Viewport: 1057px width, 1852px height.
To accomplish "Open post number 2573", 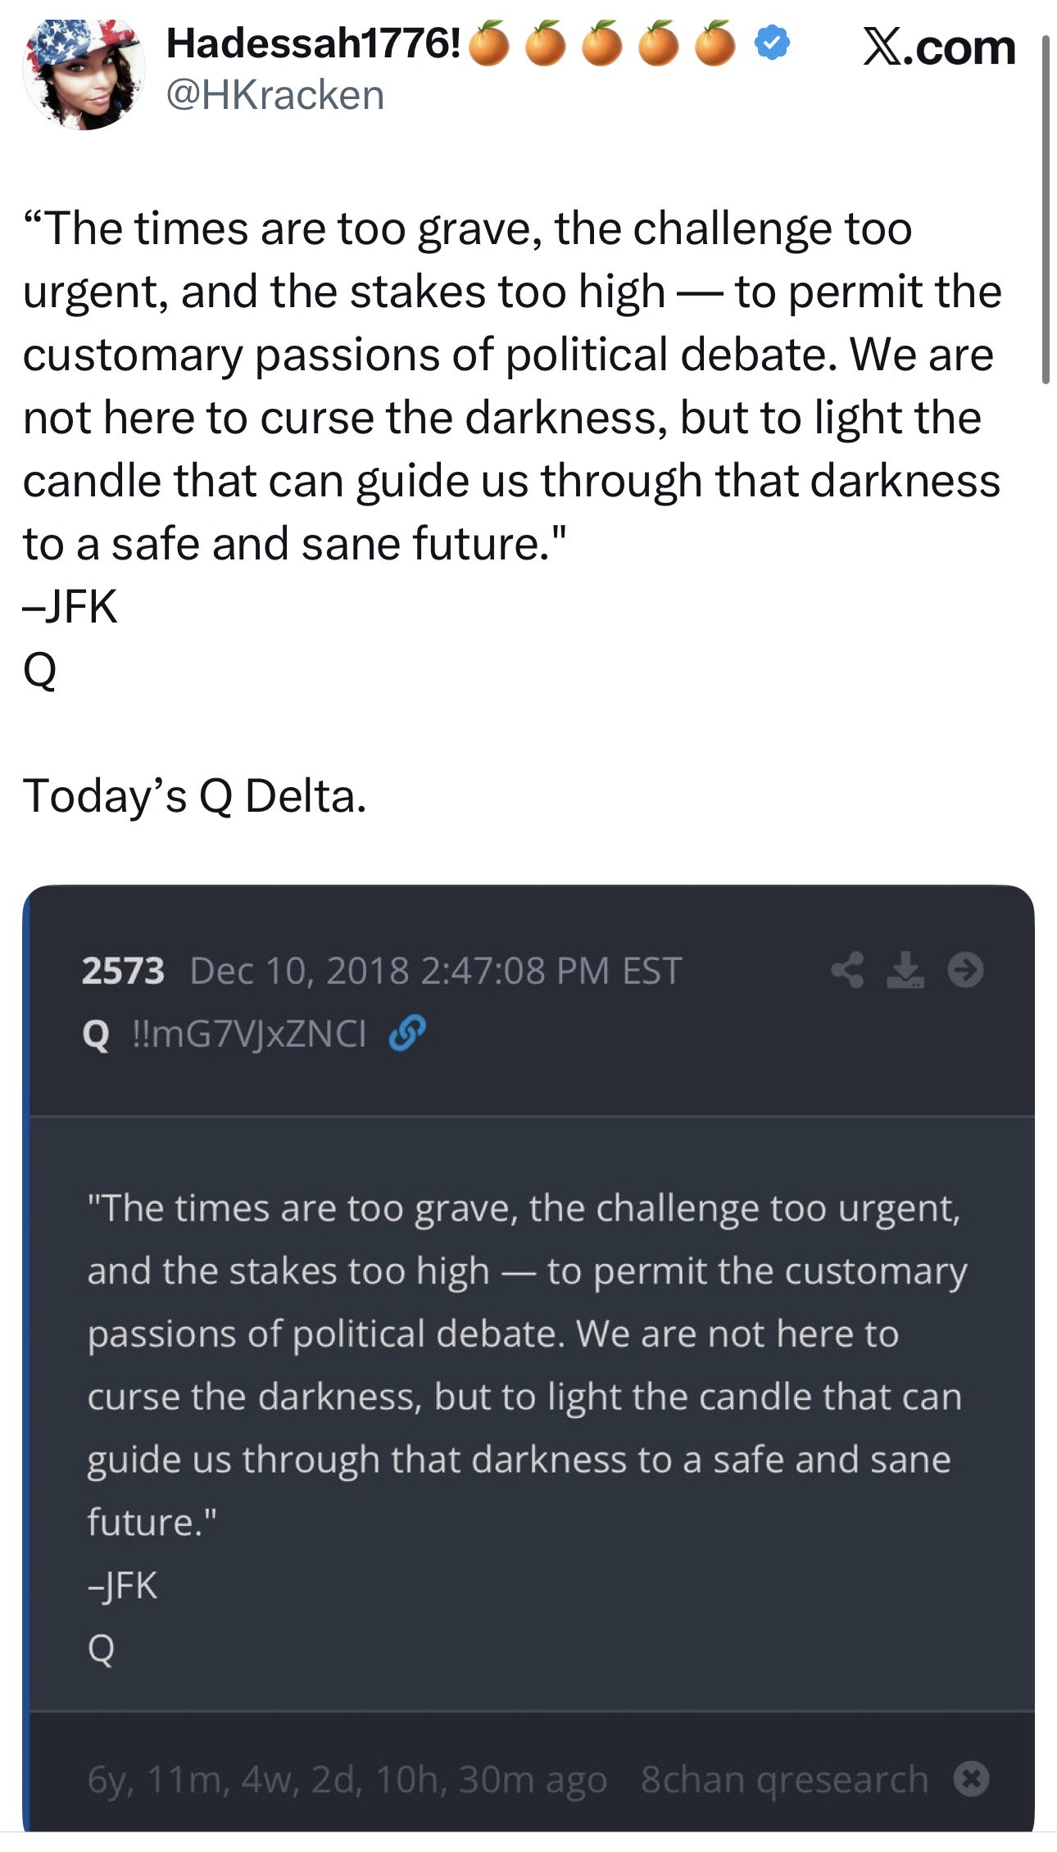I will tap(123, 971).
